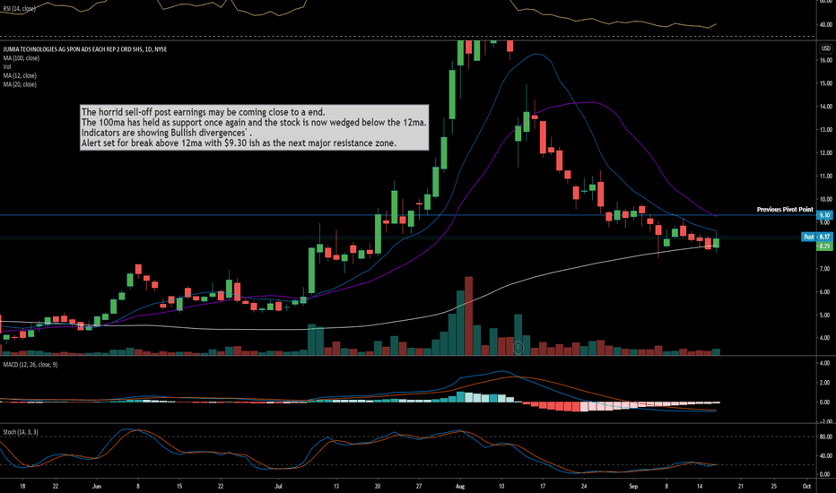The height and width of the screenshot is (493, 836).
Task: Click the 13.00 price axis label
Action: pos(826,129)
